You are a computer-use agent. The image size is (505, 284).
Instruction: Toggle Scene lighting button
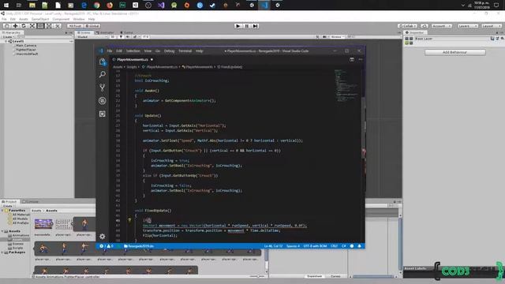pos(121,37)
